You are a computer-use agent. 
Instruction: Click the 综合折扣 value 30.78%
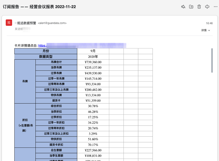click(93, 106)
